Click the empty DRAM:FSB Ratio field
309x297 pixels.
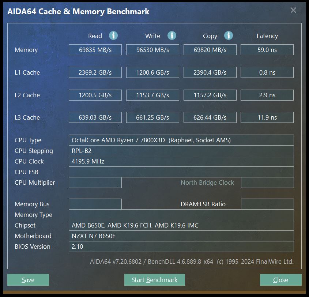pyautogui.click(x=267, y=204)
